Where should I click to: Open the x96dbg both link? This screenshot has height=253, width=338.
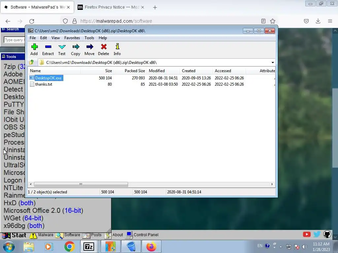tap(36, 226)
